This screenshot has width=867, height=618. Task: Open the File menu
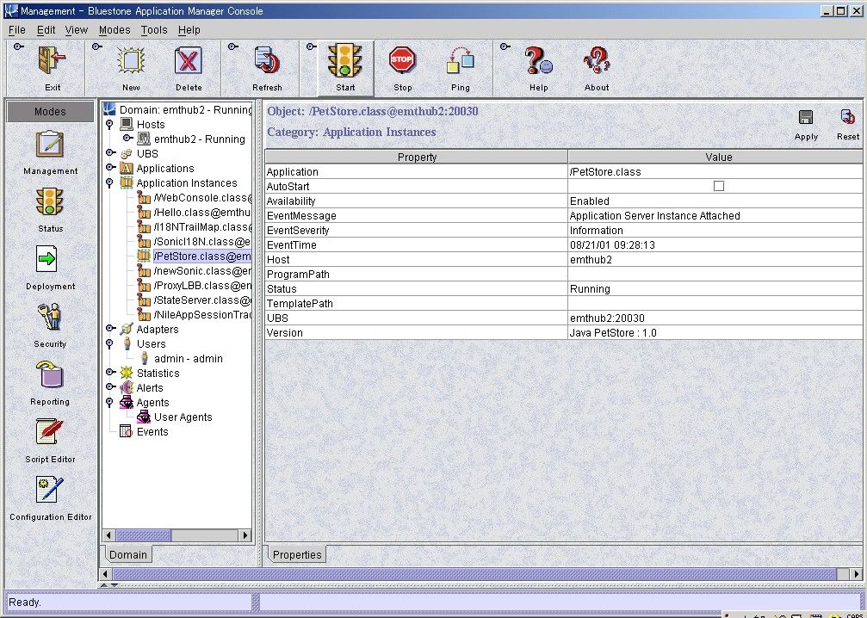[x=17, y=30]
